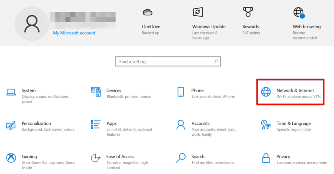Click 'Background, lock screen, colors' description
The height and width of the screenshot is (174, 334).
coord(48,130)
